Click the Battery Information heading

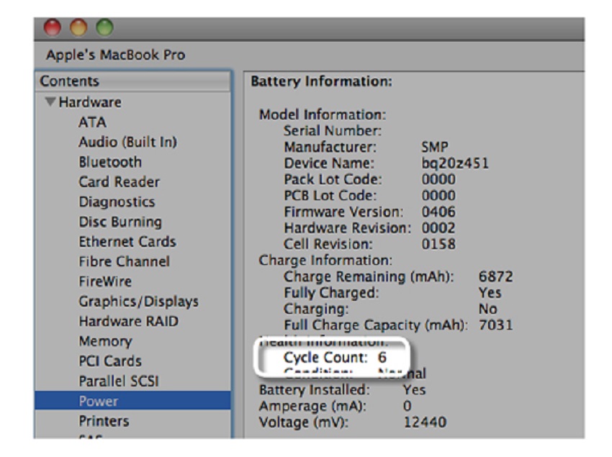pyautogui.click(x=322, y=81)
